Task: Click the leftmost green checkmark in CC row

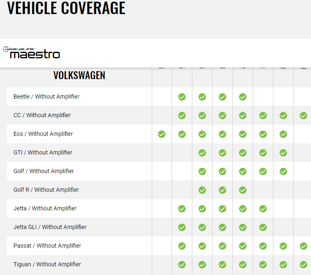Action: click(182, 116)
